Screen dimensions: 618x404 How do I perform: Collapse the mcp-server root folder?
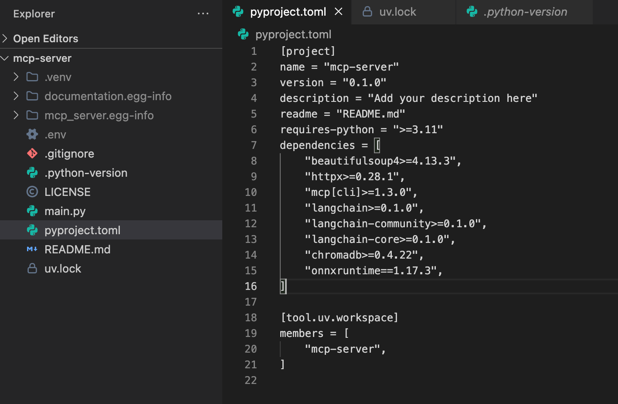coord(5,58)
